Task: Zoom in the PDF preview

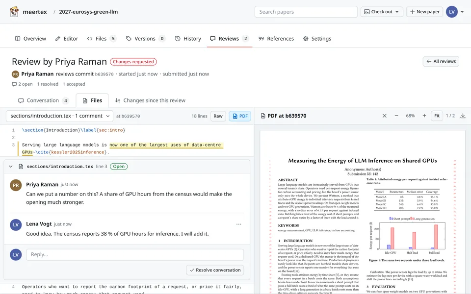Action: coord(424,116)
